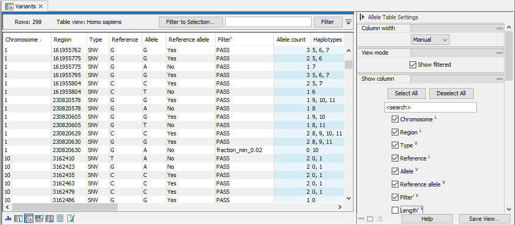Sort by the Reference allele column header

[190, 40]
